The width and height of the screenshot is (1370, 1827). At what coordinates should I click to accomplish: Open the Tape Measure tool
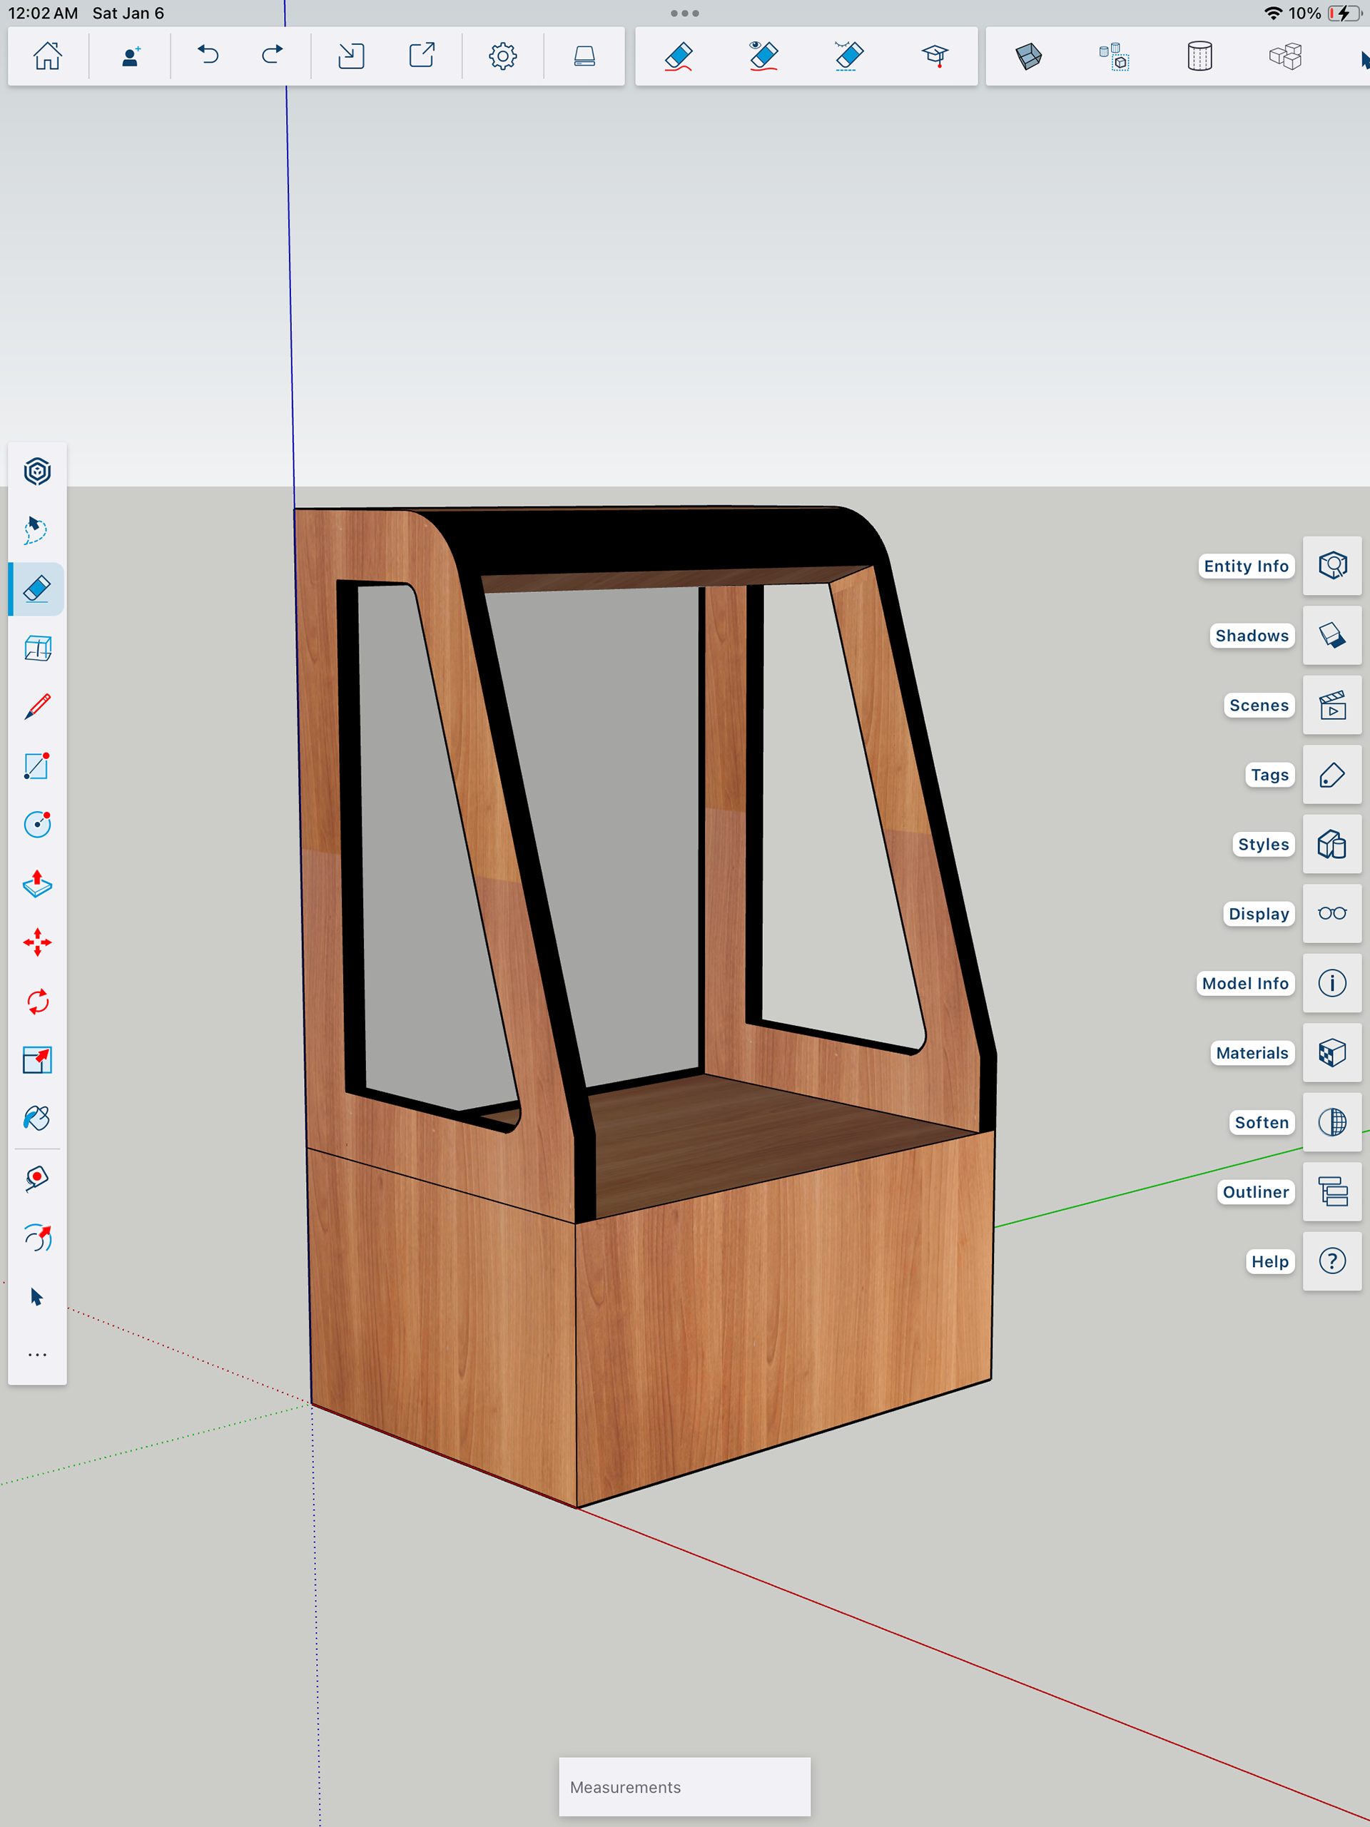37,1179
